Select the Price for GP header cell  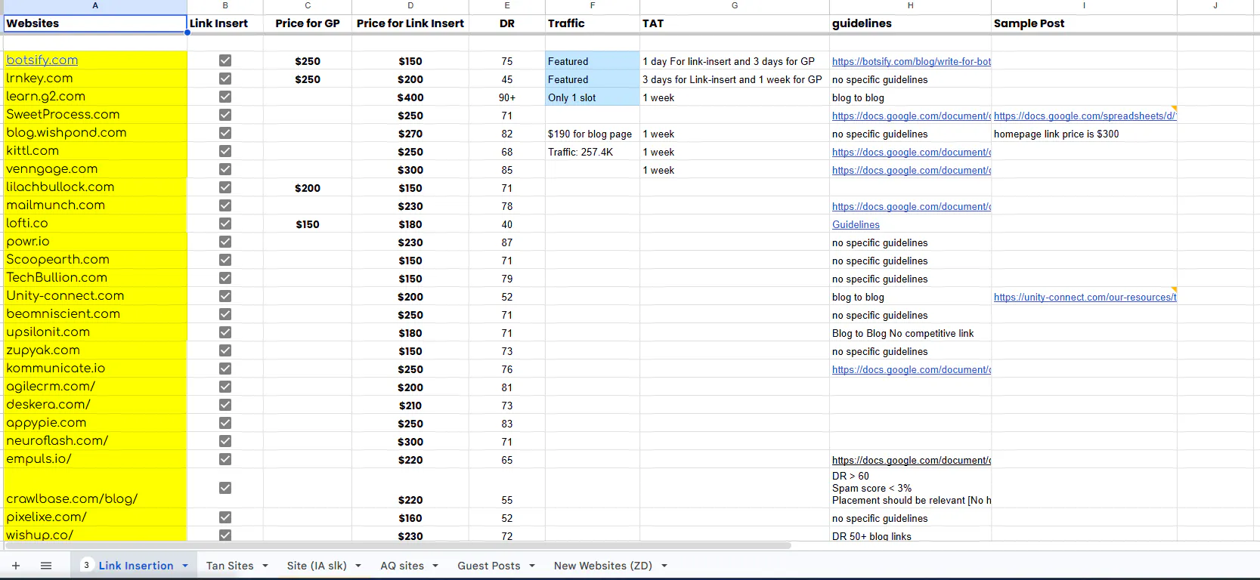pyautogui.click(x=308, y=23)
